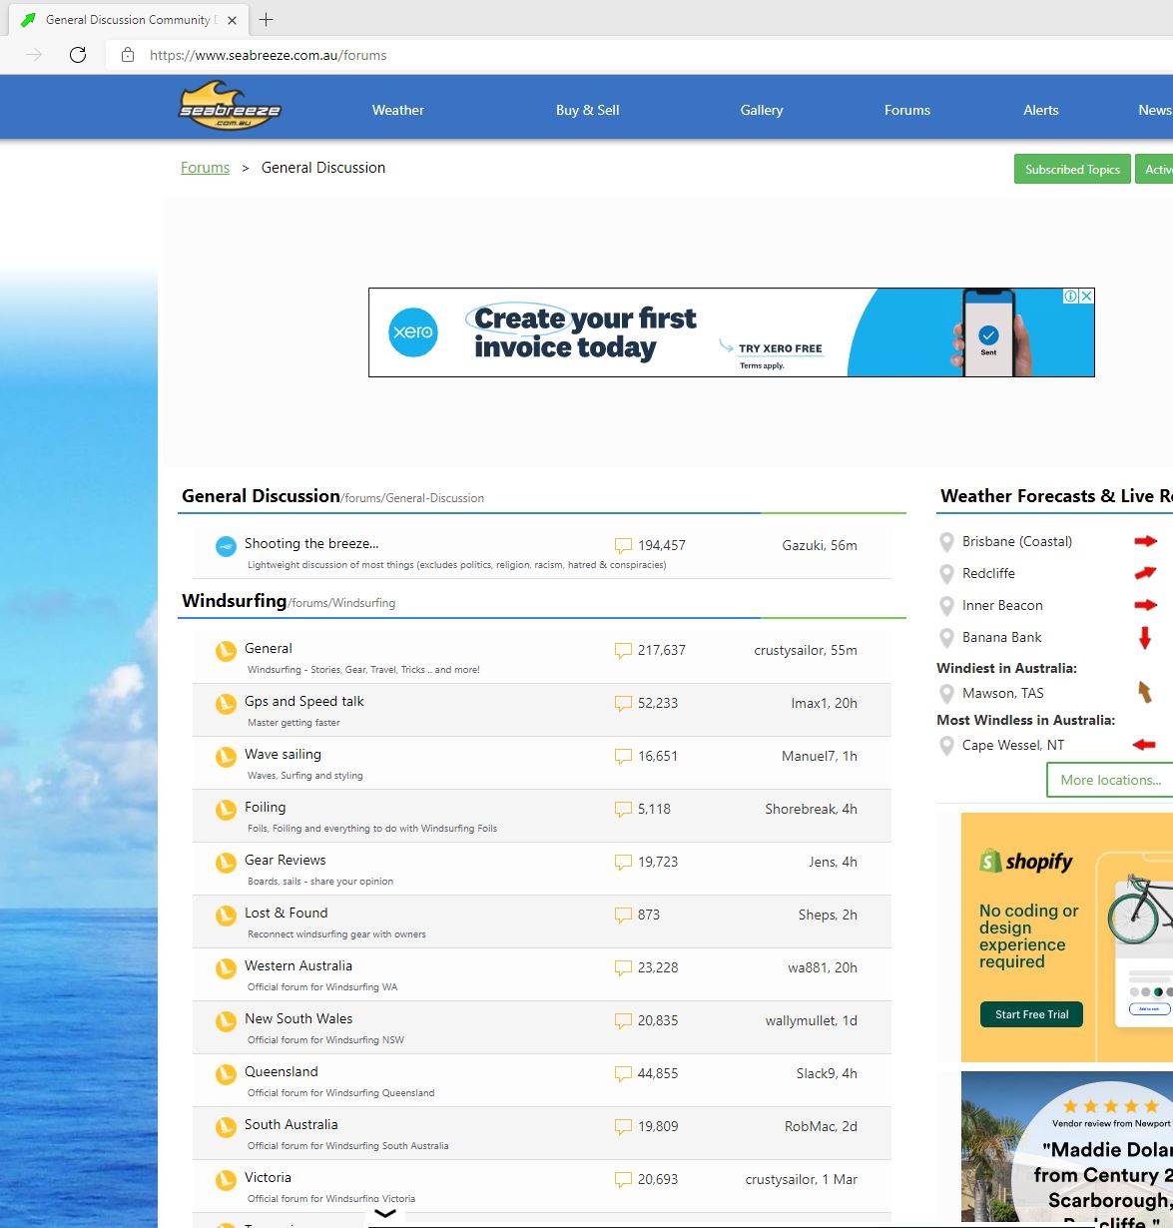This screenshot has width=1173, height=1228.
Task: Click the site info padlock in address bar
Action: coord(128,55)
